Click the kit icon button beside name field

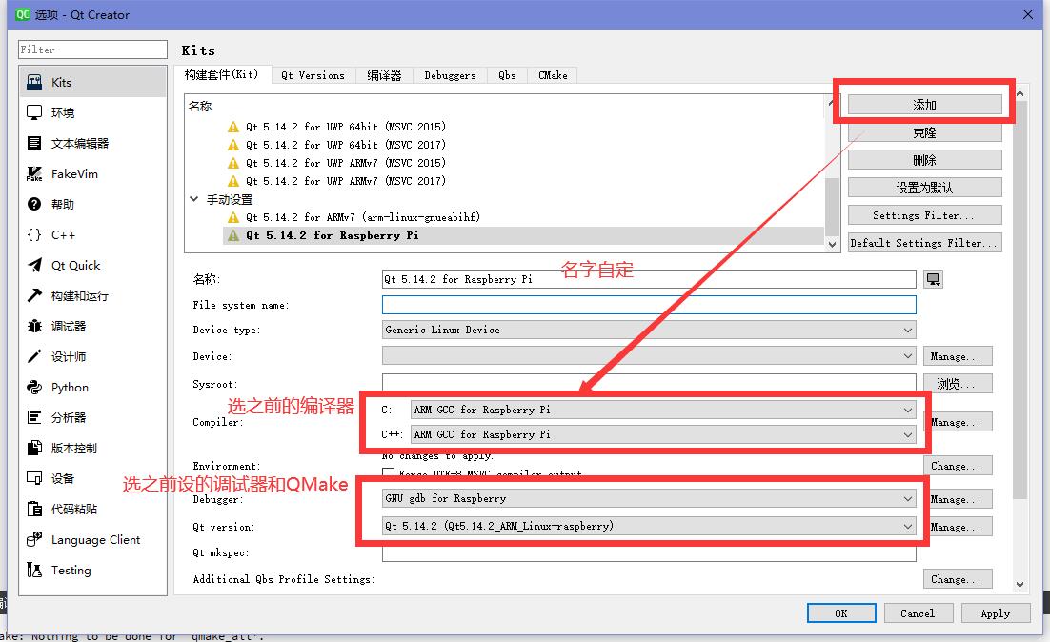click(933, 279)
